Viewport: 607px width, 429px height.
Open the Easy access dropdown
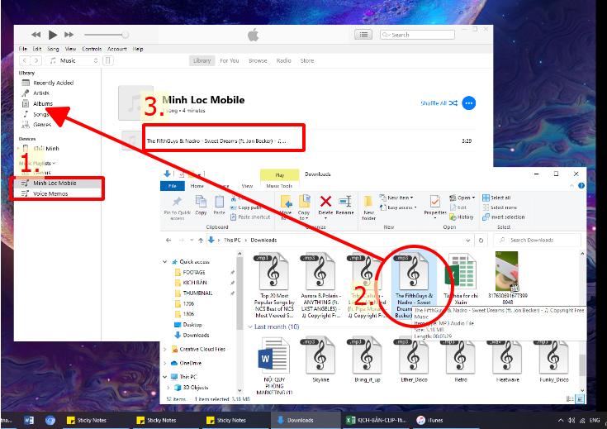399,207
